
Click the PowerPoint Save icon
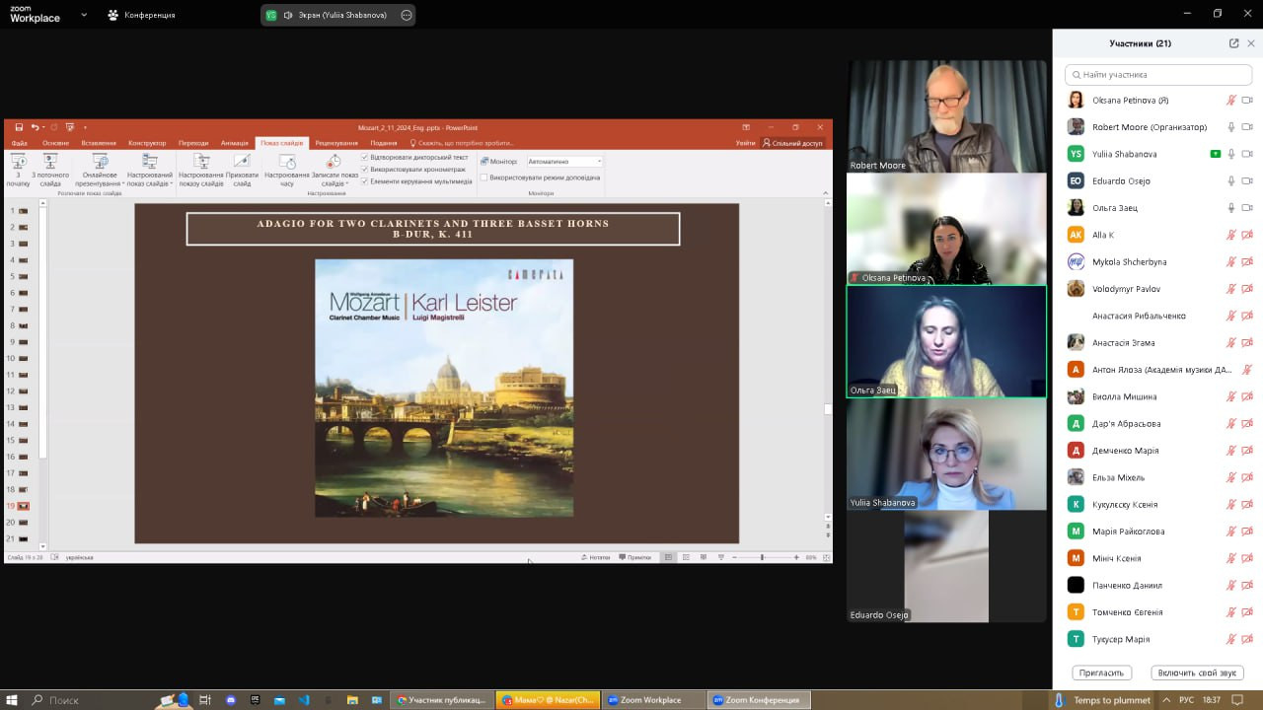(x=19, y=127)
